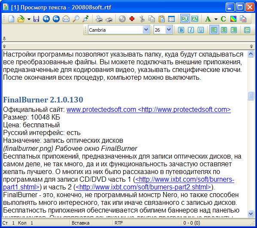The width and height of the screenshot is (257, 228).
Task: Click the green C character icon
Action: [x=223, y=19]
